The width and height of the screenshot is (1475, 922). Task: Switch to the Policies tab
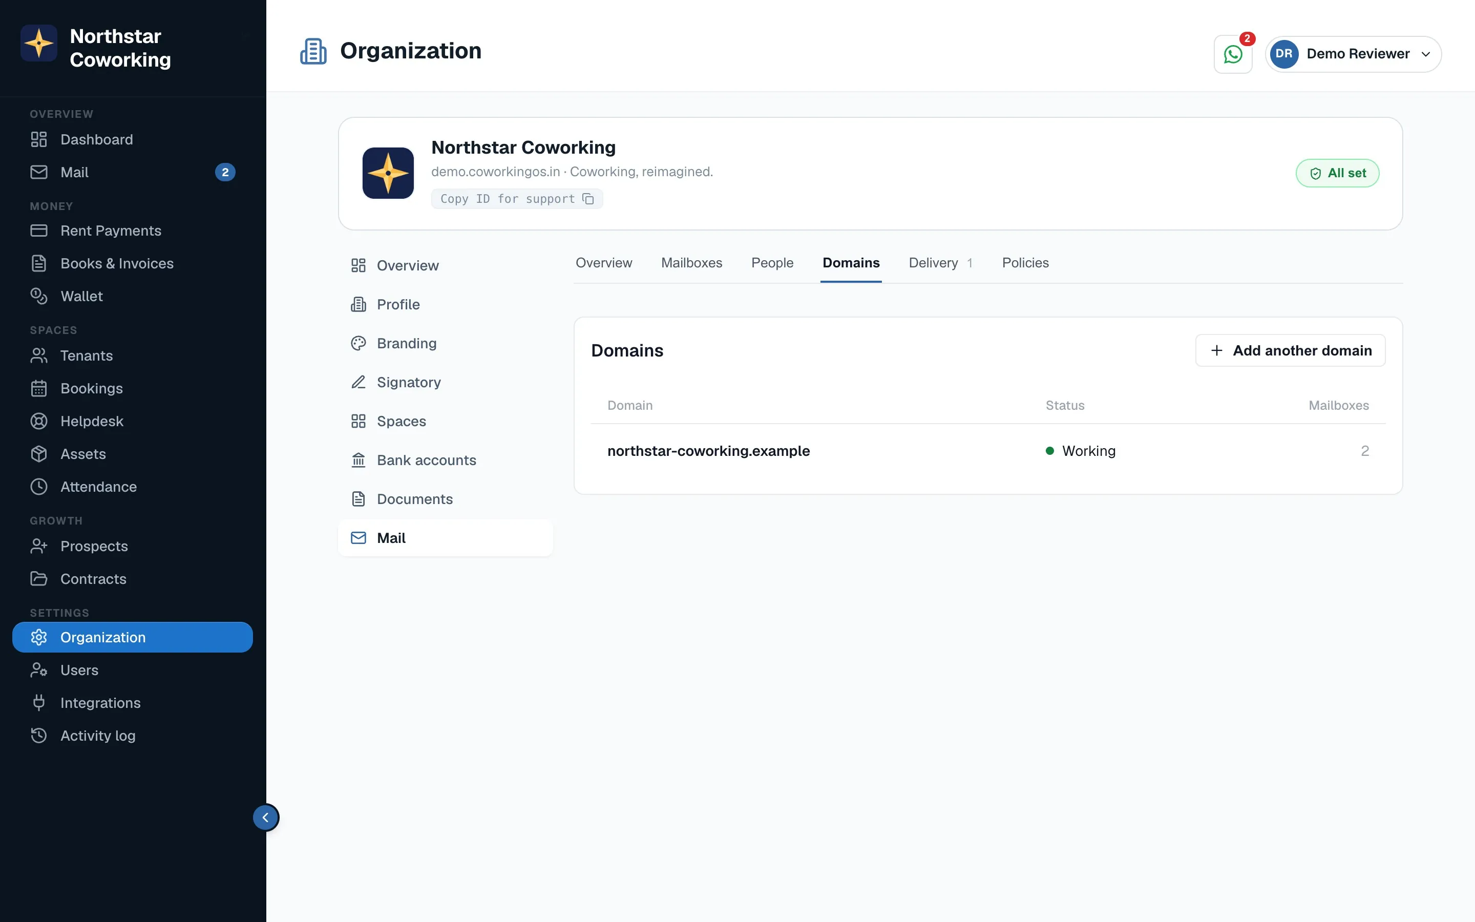coord(1025,263)
